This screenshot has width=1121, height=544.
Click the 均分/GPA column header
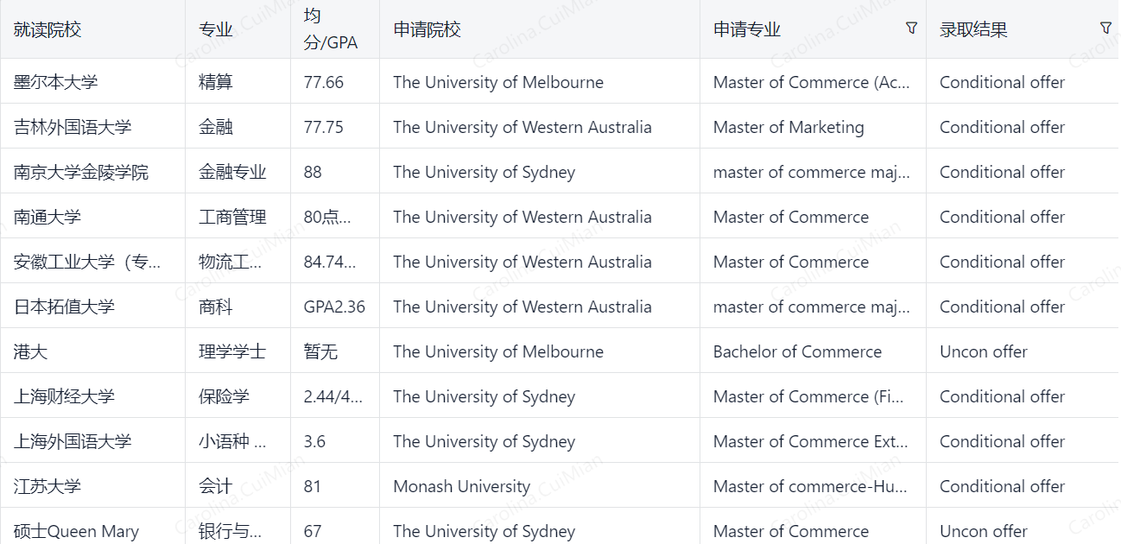click(x=330, y=29)
